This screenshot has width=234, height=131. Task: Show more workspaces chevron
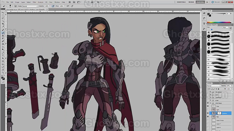pos(207,2)
